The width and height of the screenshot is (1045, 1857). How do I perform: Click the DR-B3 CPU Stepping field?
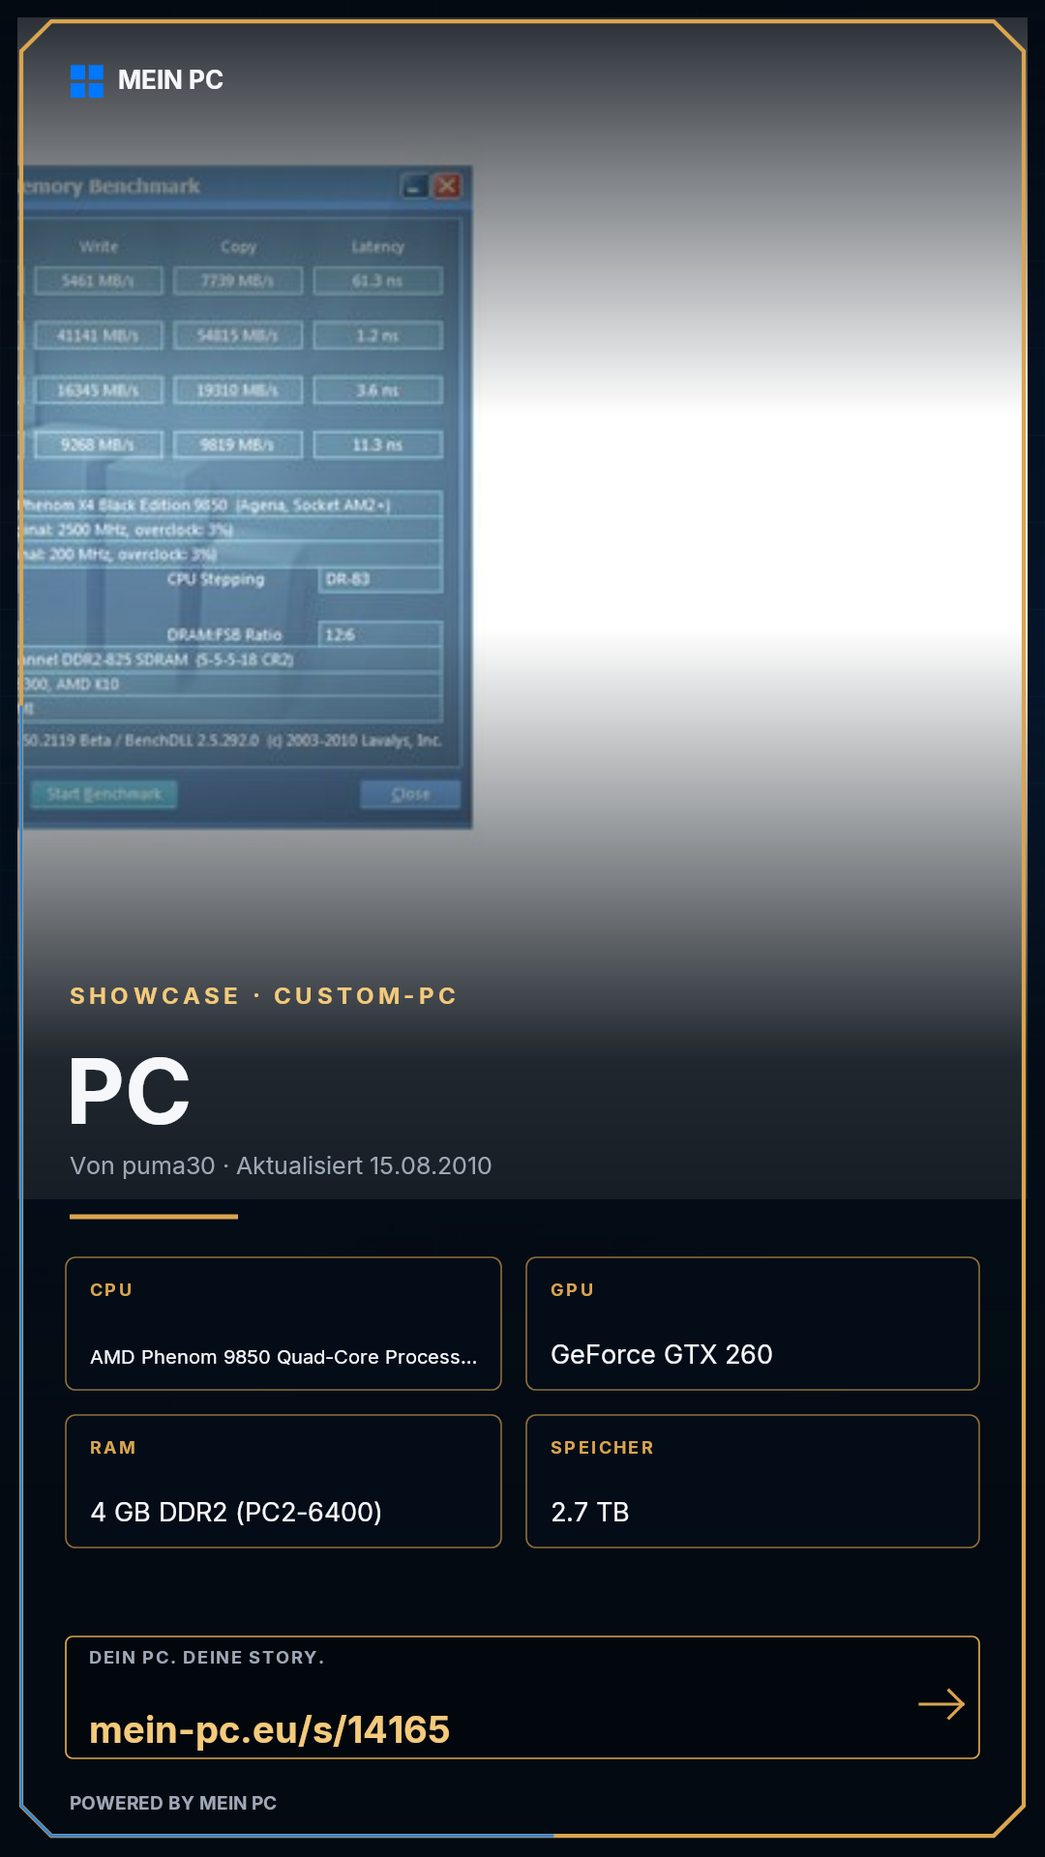click(380, 579)
